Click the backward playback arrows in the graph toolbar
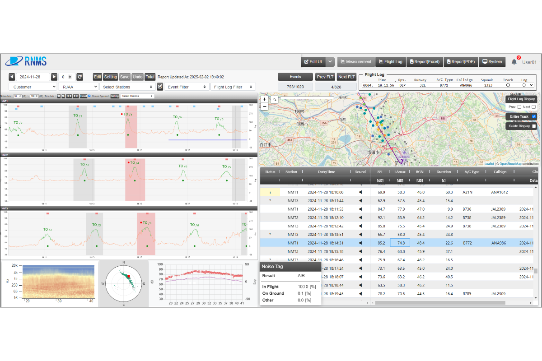The width and height of the screenshot is (542, 361). point(68,96)
